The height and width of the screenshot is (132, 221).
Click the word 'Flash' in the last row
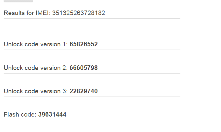[x=12, y=114]
